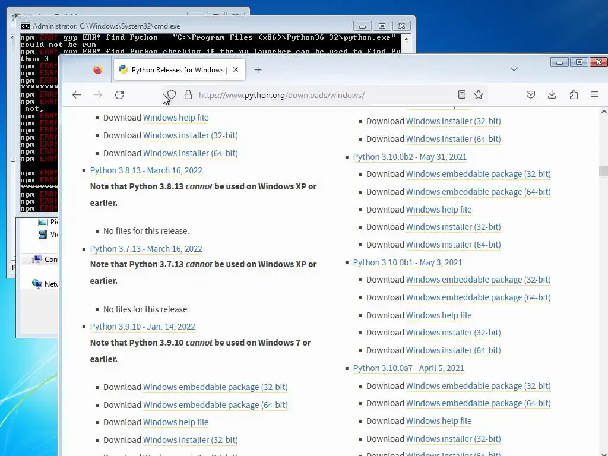Bookmark this page with star icon
This screenshot has width=608, height=456.
479,94
